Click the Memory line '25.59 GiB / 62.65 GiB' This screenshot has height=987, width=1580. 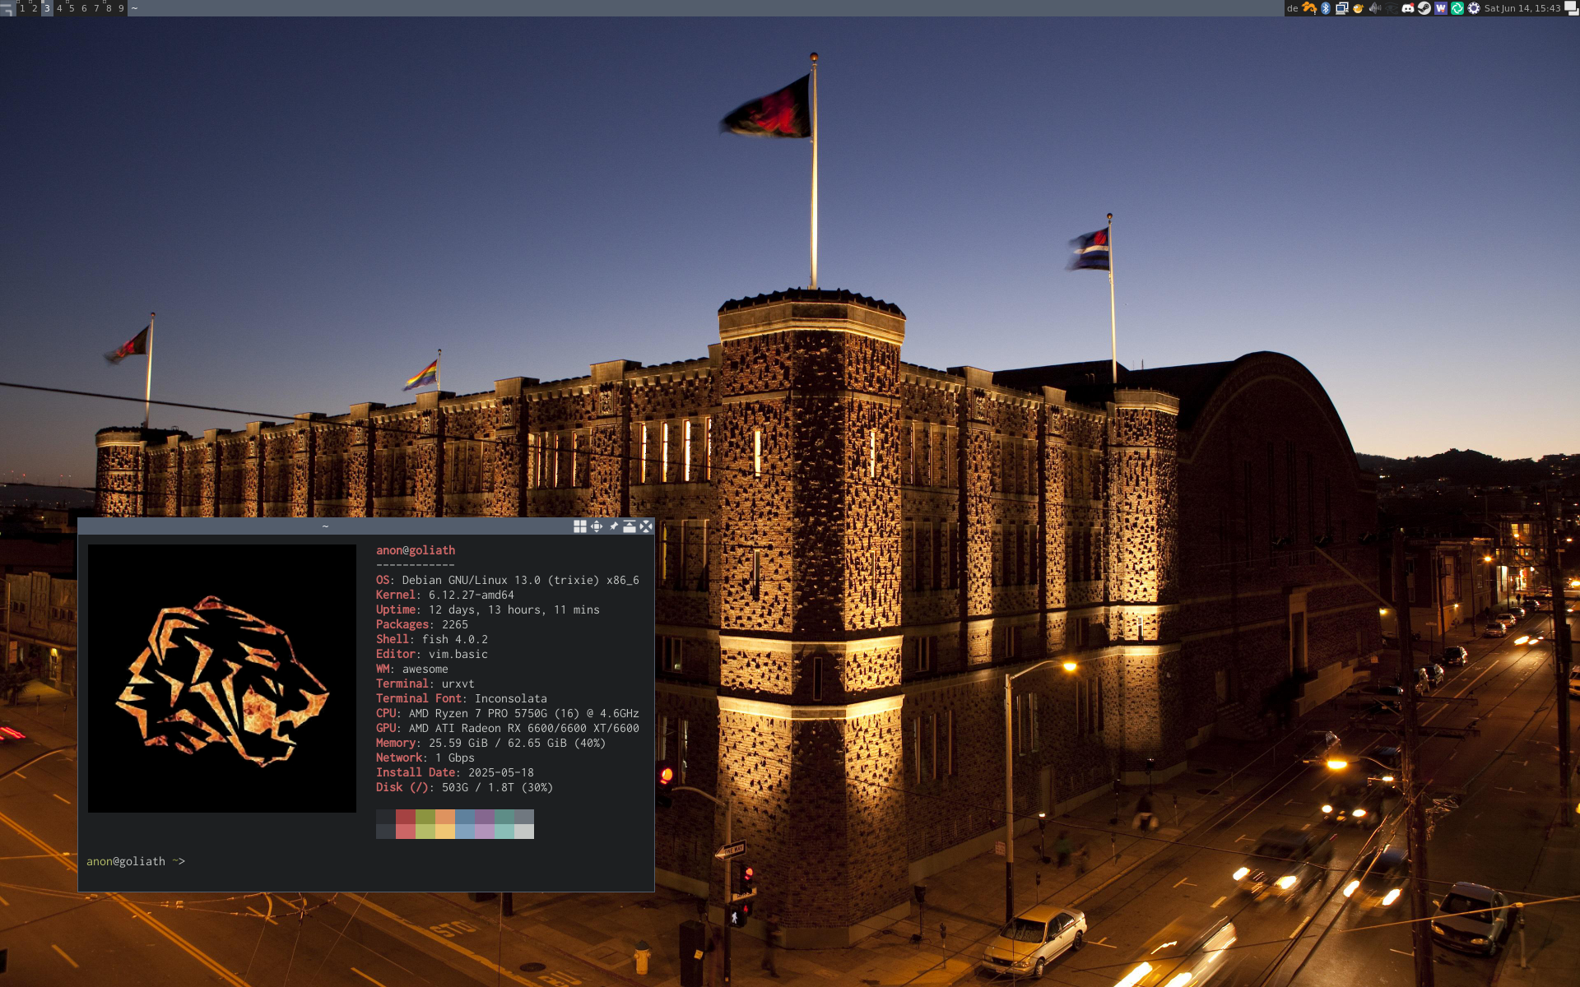tap(491, 743)
